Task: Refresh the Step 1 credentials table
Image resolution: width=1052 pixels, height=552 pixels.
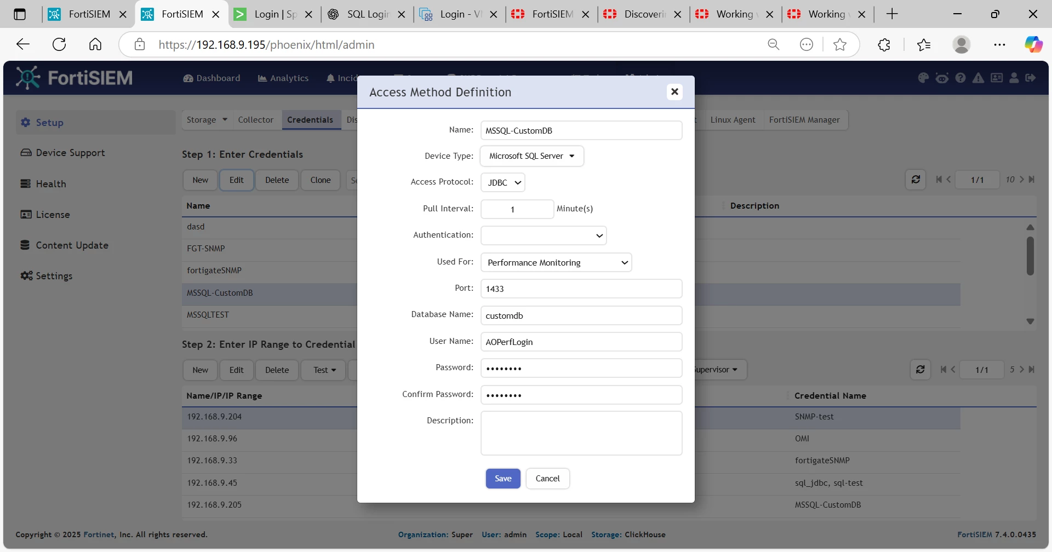Action: 916,180
